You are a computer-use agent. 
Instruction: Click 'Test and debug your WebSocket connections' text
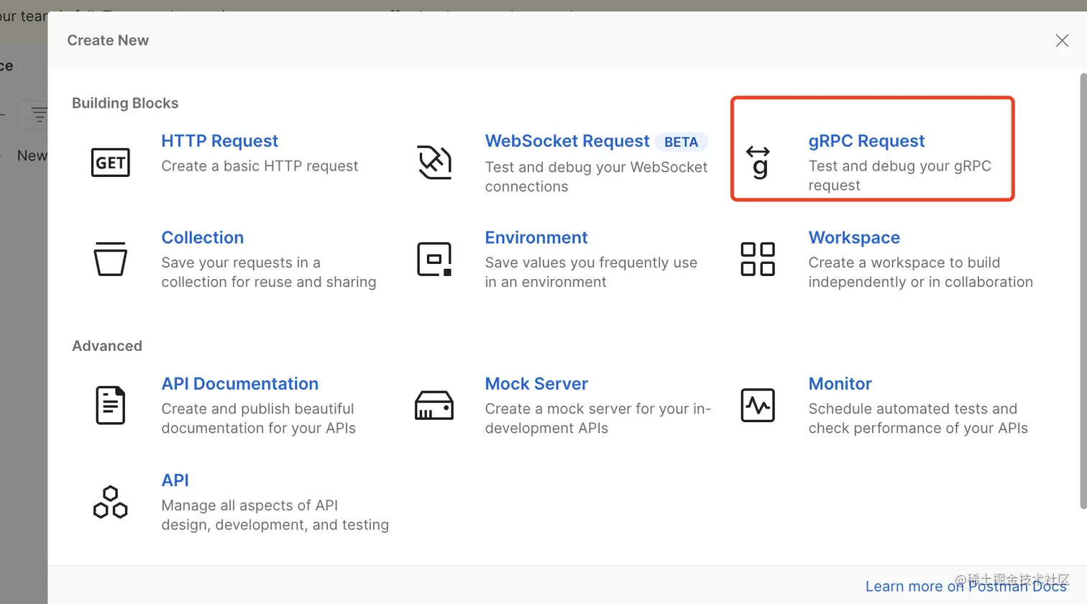pos(596,177)
